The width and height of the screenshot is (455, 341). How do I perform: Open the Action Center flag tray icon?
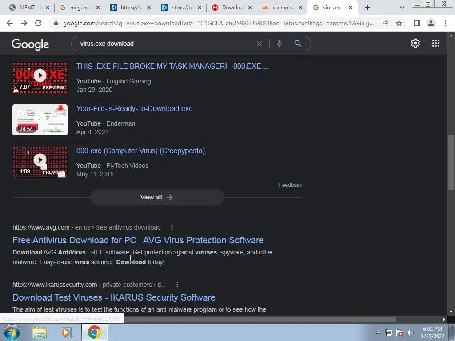tap(399, 333)
